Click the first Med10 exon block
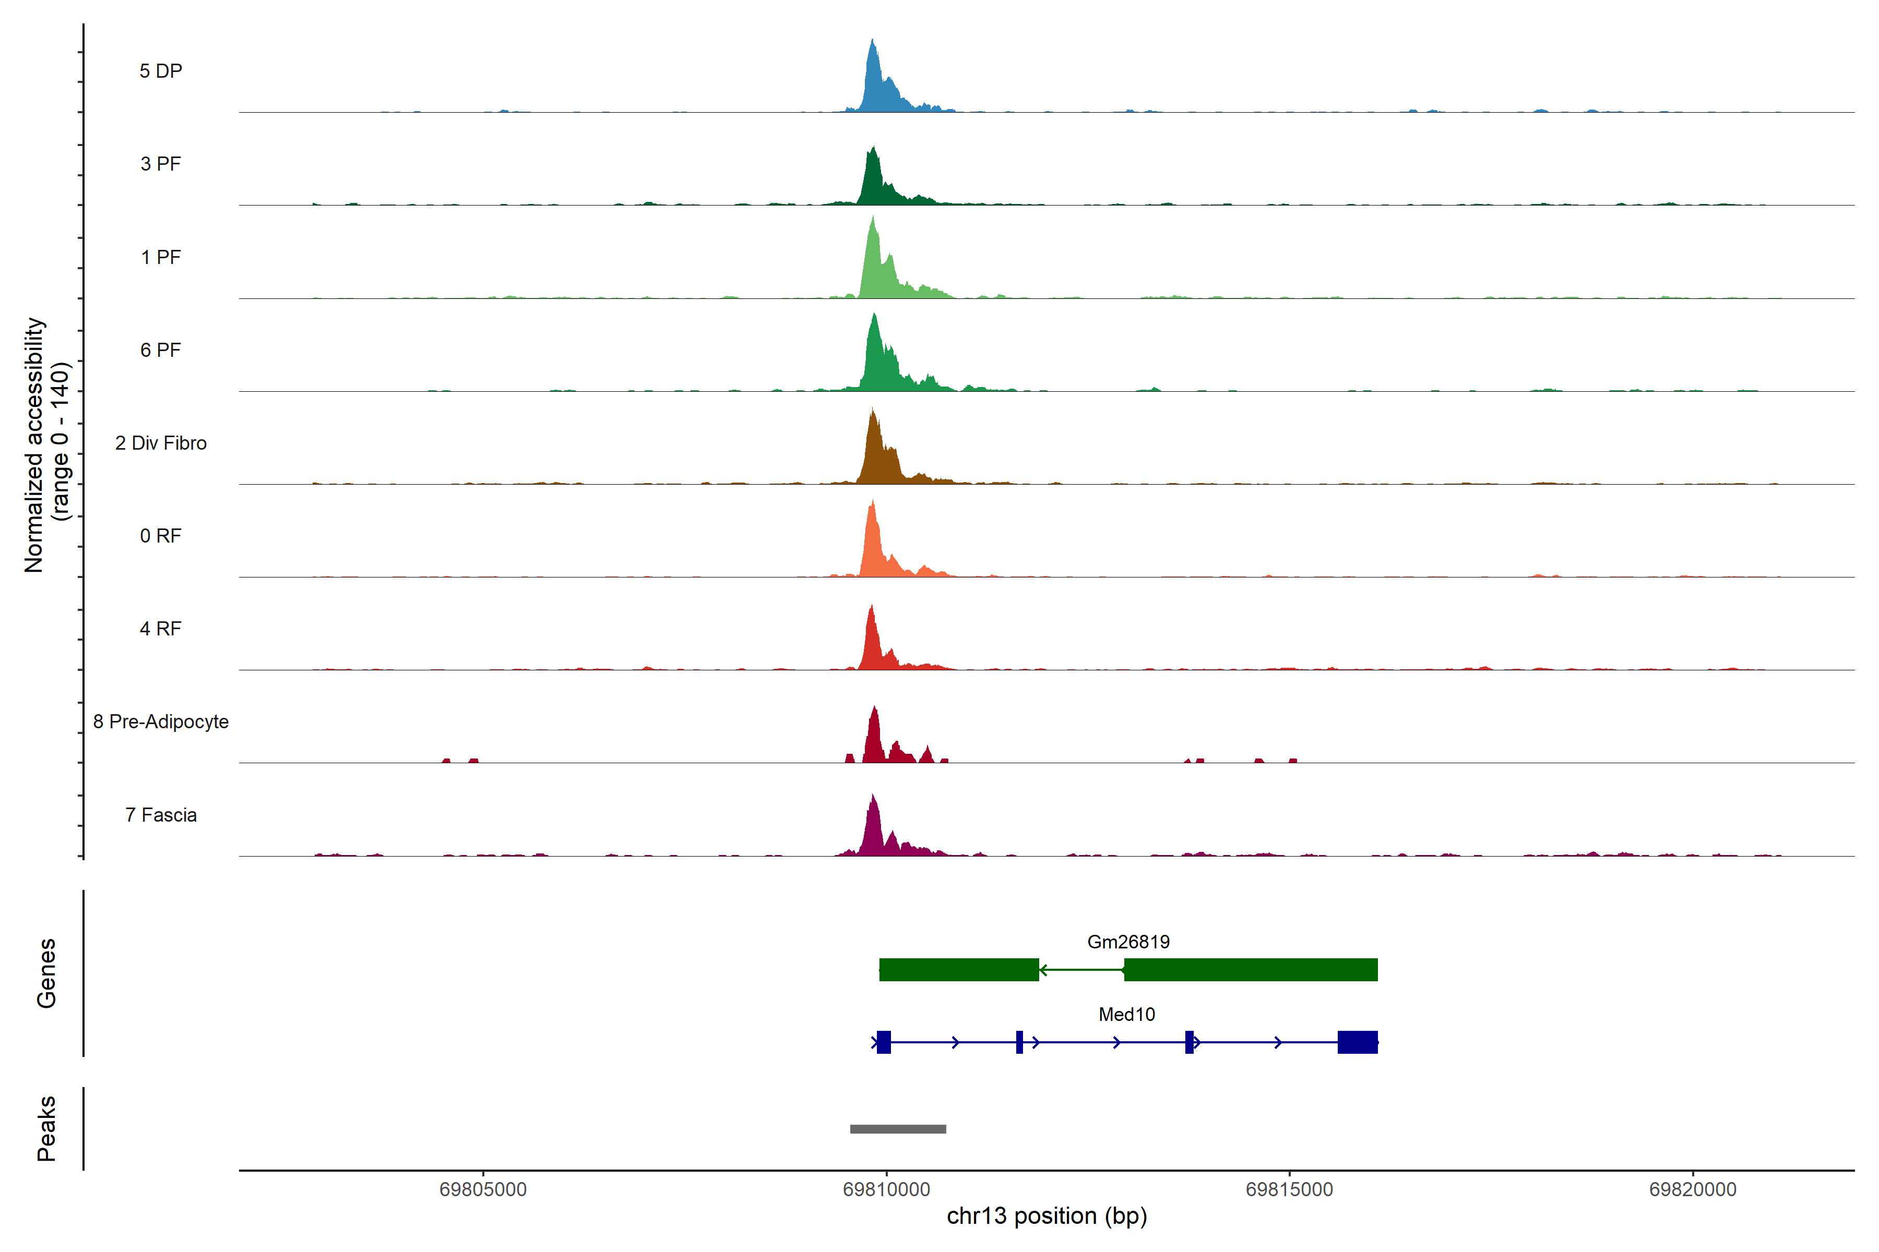Image resolution: width=1879 pixels, height=1252 pixels. coord(884,1042)
